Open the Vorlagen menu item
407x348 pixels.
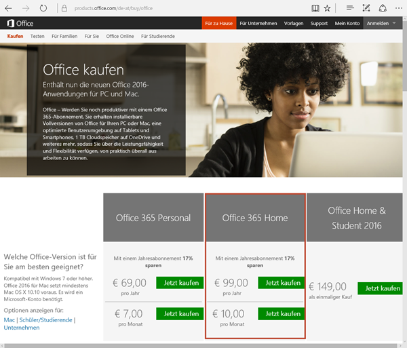[294, 23]
